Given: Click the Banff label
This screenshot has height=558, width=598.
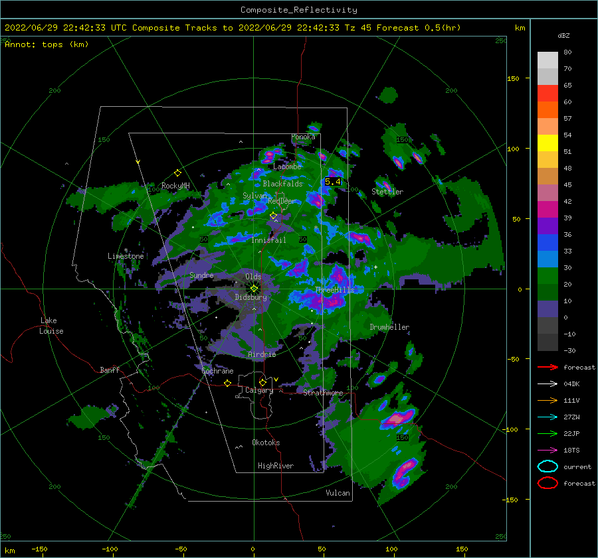Looking at the screenshot, I should click(110, 370).
